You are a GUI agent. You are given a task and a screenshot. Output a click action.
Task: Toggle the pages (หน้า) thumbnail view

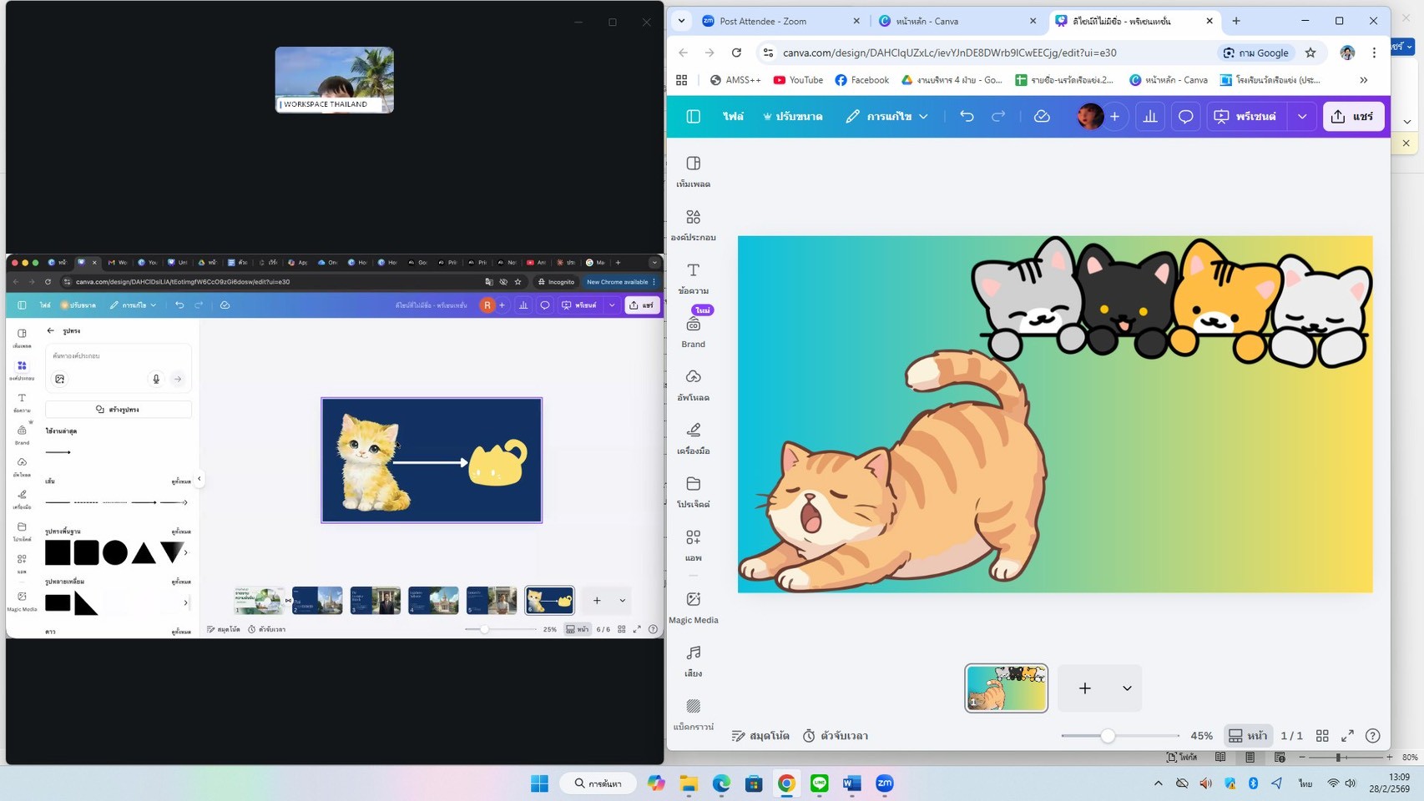(x=1248, y=736)
